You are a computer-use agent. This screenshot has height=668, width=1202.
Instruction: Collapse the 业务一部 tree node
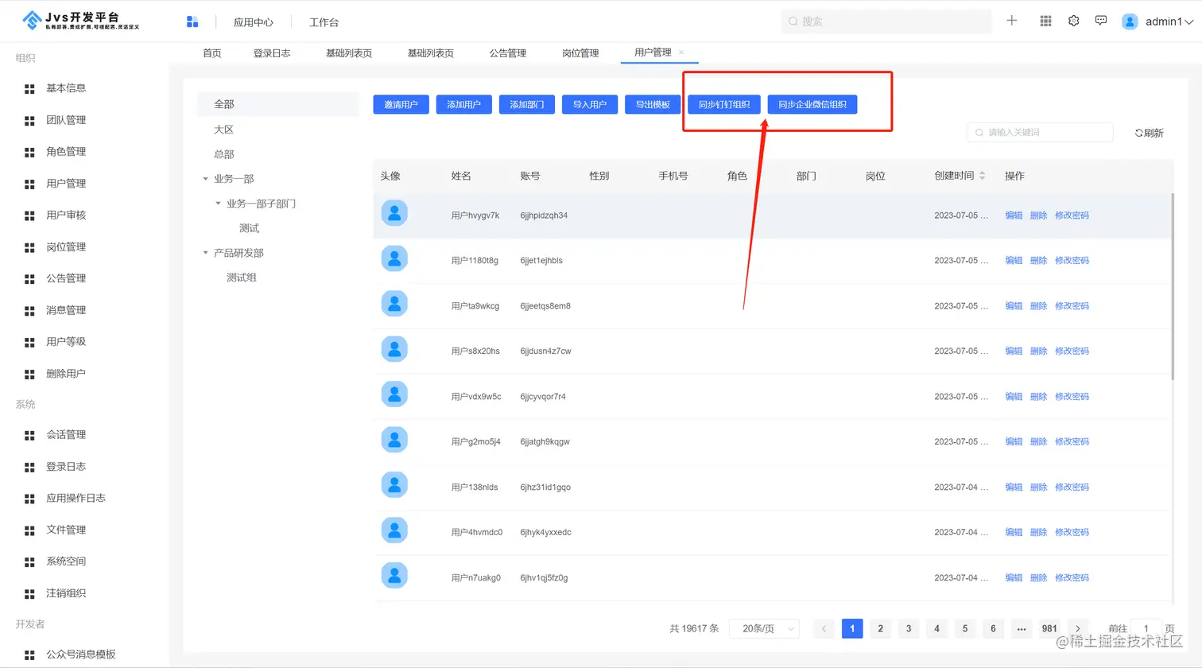coord(206,179)
